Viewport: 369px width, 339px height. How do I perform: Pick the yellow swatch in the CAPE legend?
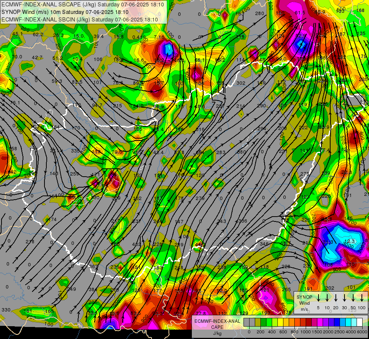pyautogui.click(x=280, y=322)
